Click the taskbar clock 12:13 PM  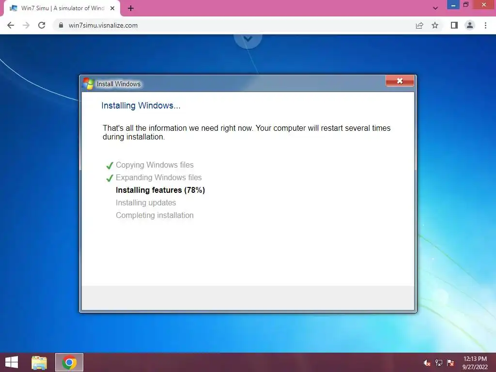pos(475,359)
